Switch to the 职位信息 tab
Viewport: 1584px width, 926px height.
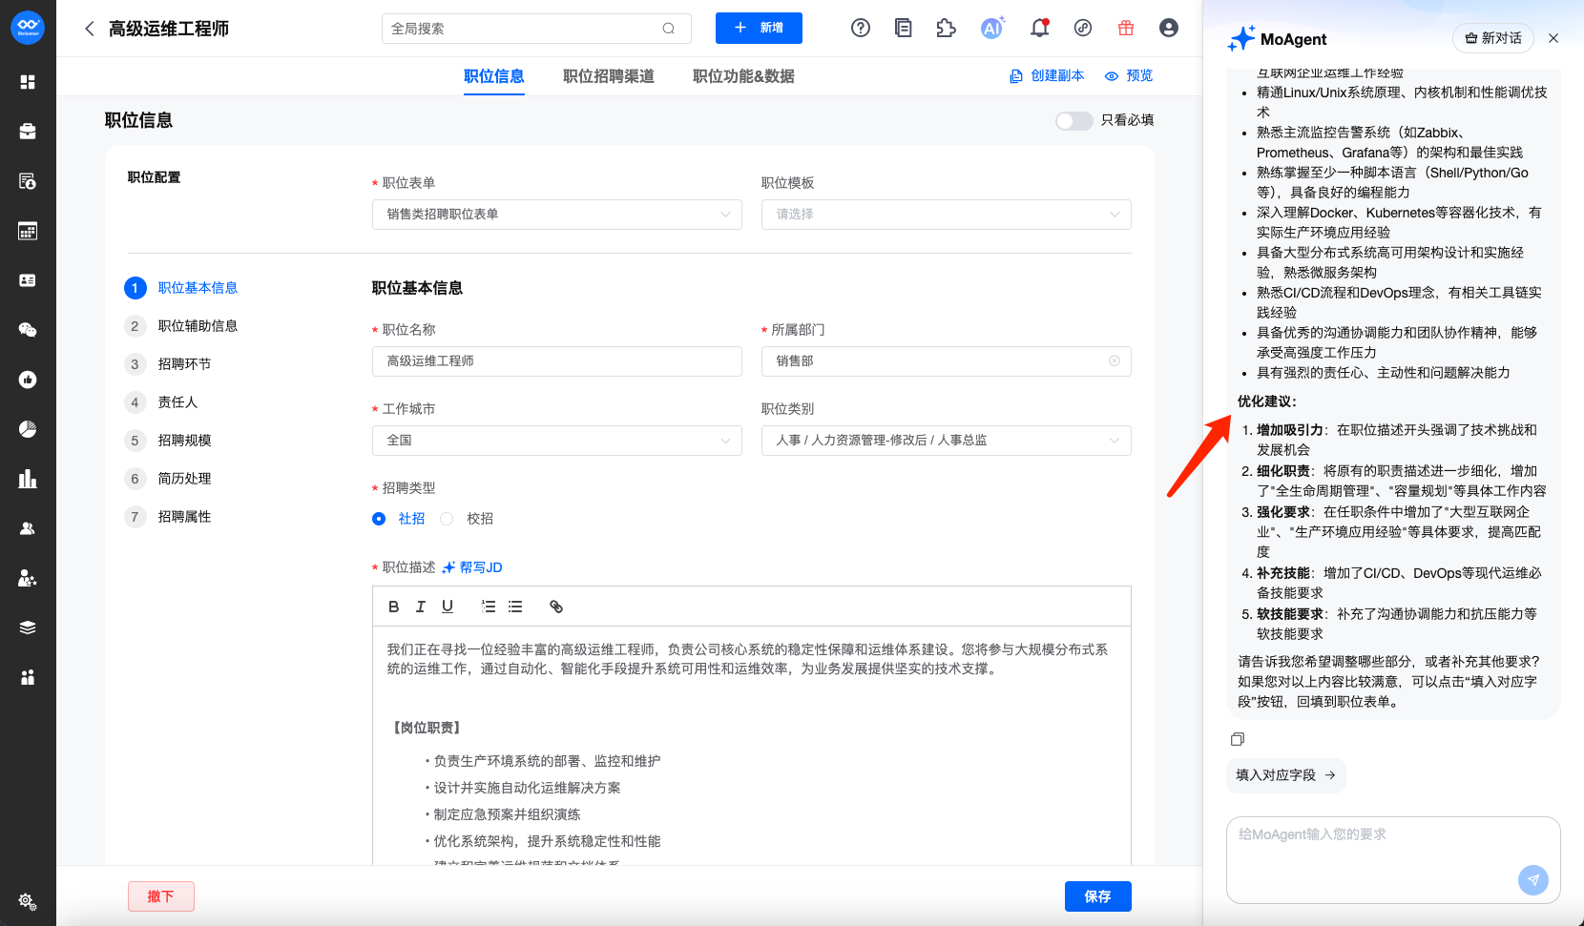coord(494,76)
